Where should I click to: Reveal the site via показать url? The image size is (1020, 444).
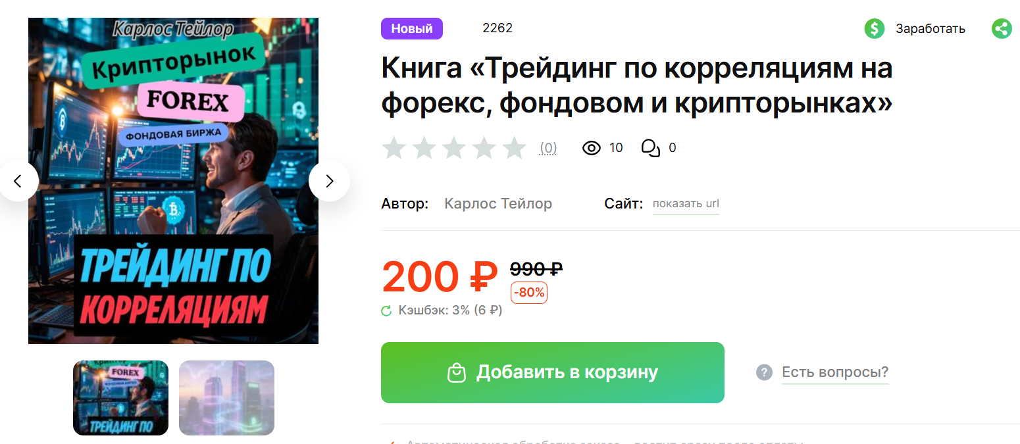pyautogui.click(x=686, y=204)
